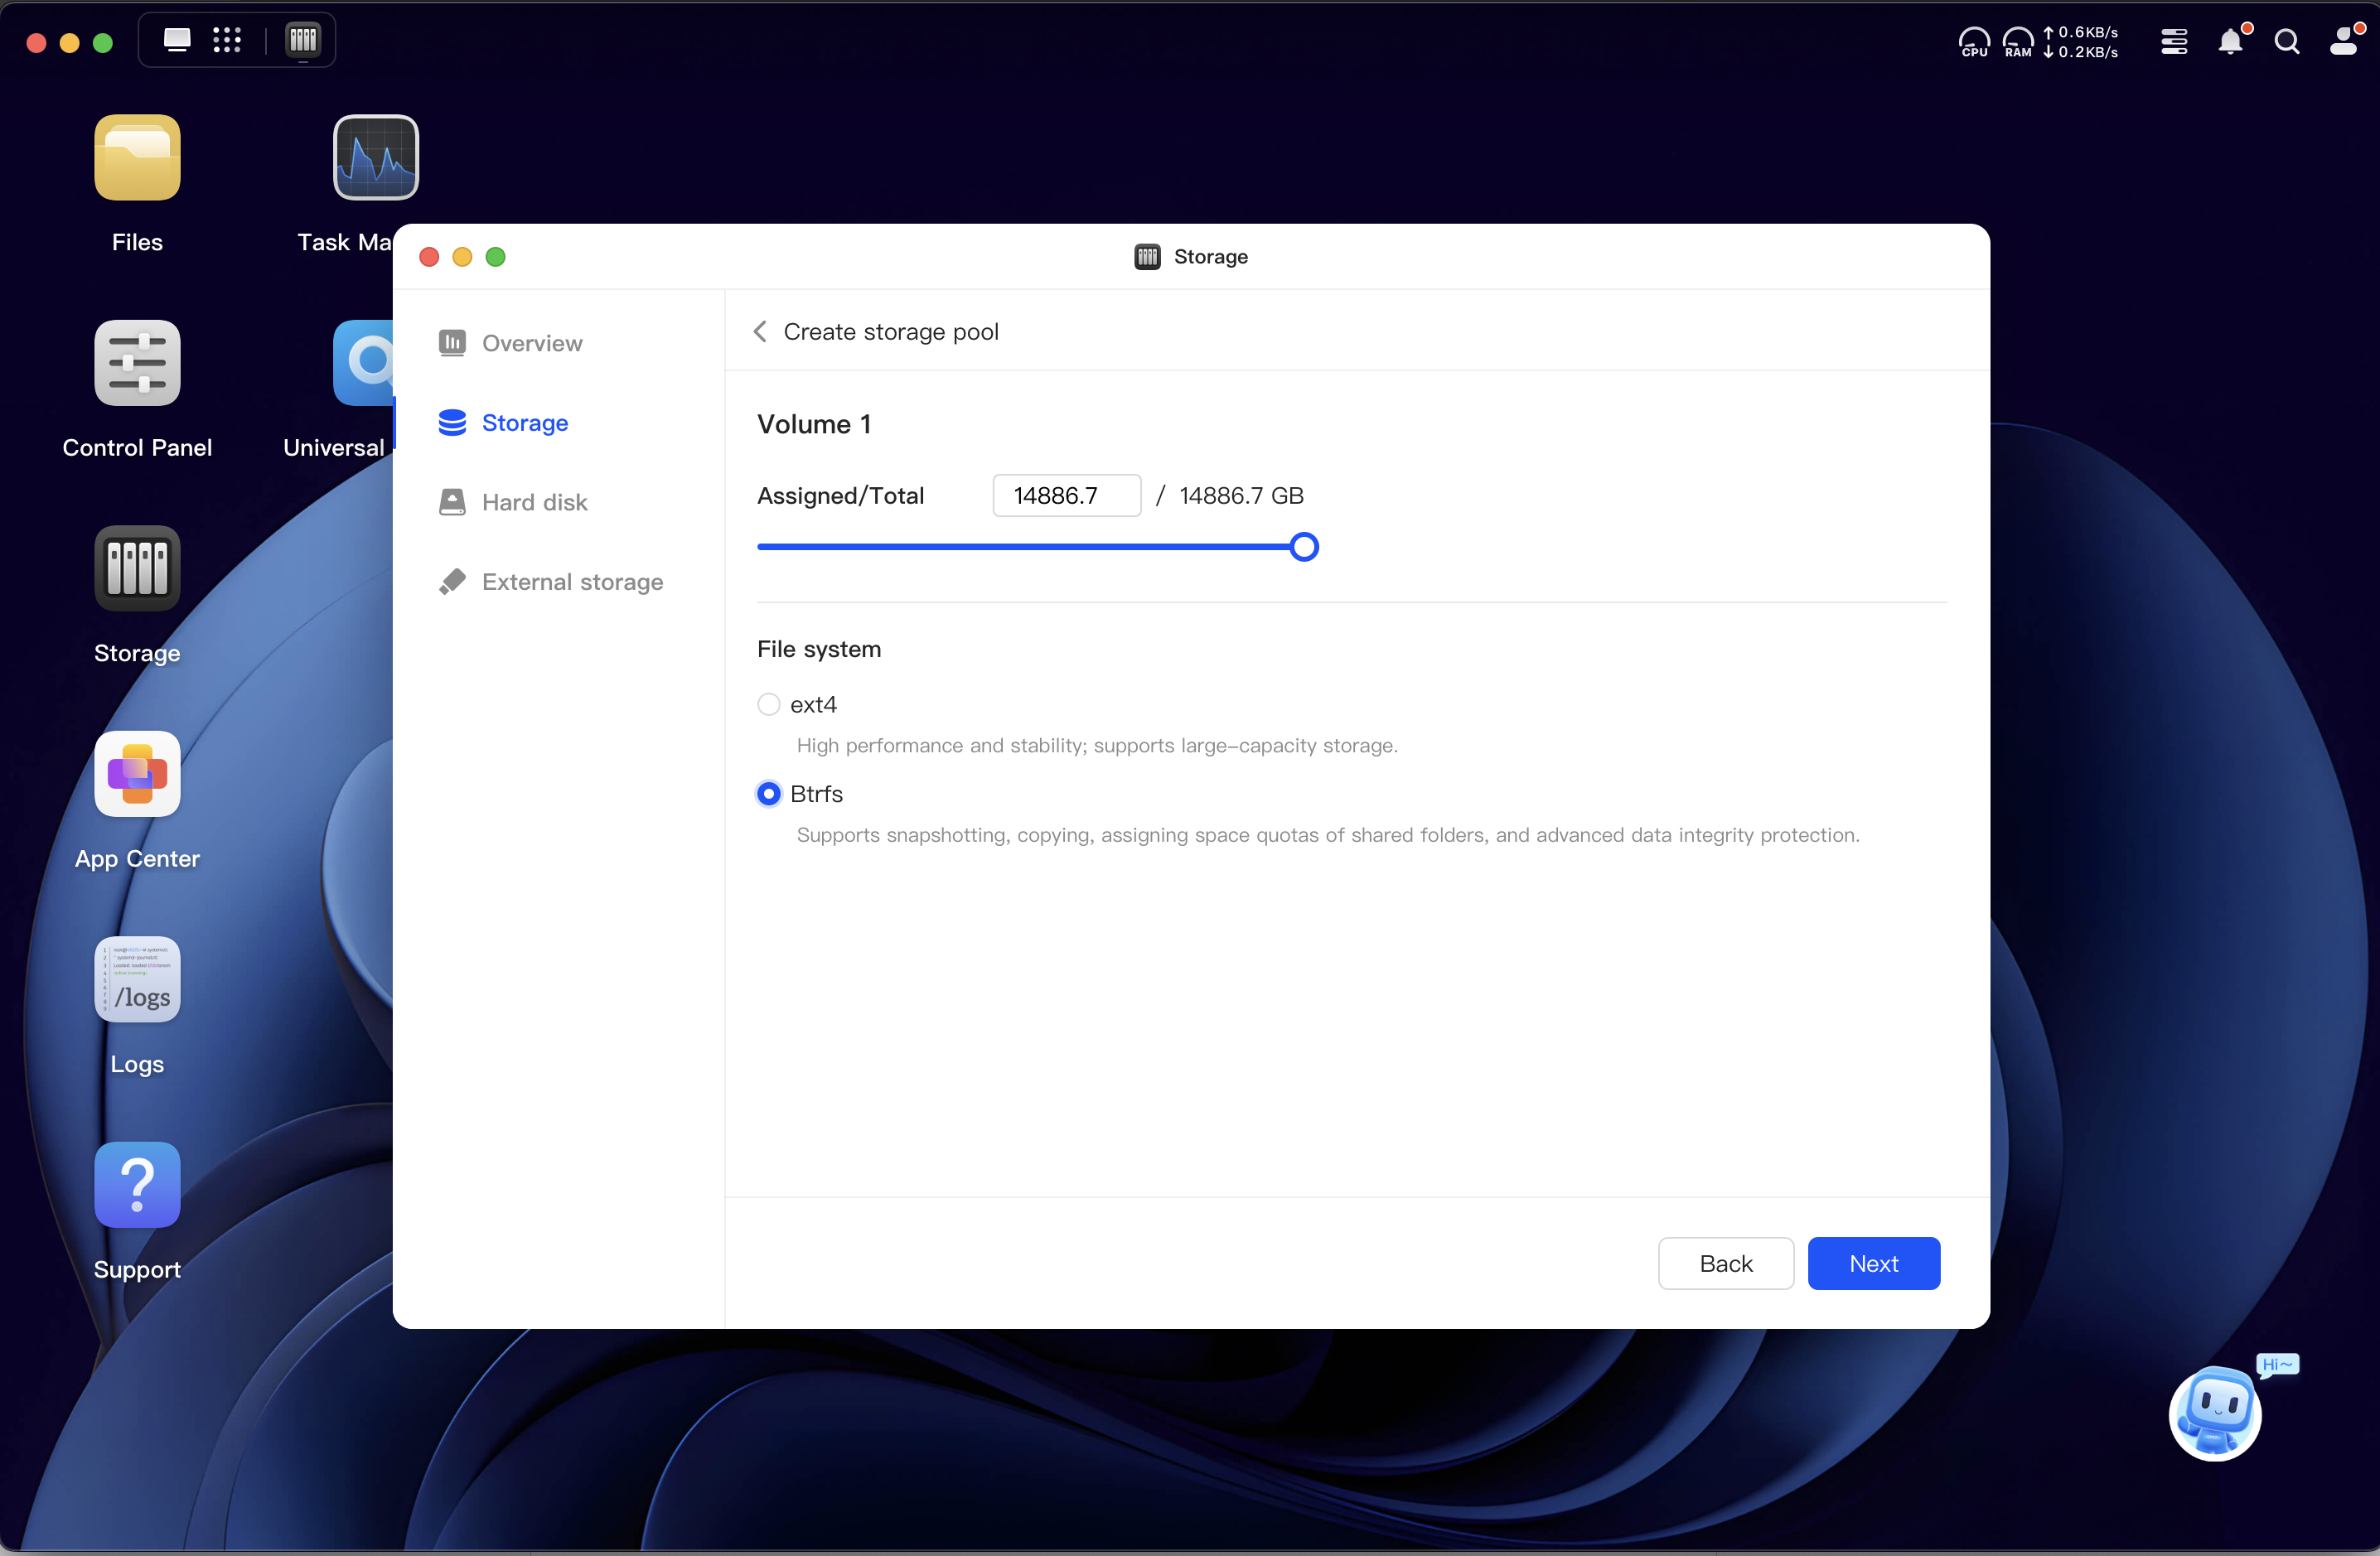Open the Universal Search desktop icon
This screenshot has height=1556, width=2380.
coord(364,363)
